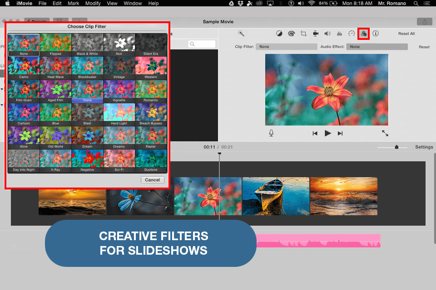Open the color balance tool
This screenshot has height=290, width=436.
[279, 34]
